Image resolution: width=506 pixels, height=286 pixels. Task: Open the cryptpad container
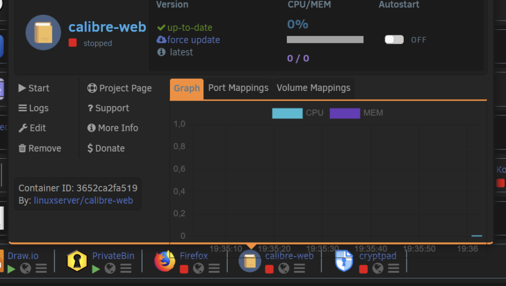pyautogui.click(x=377, y=256)
